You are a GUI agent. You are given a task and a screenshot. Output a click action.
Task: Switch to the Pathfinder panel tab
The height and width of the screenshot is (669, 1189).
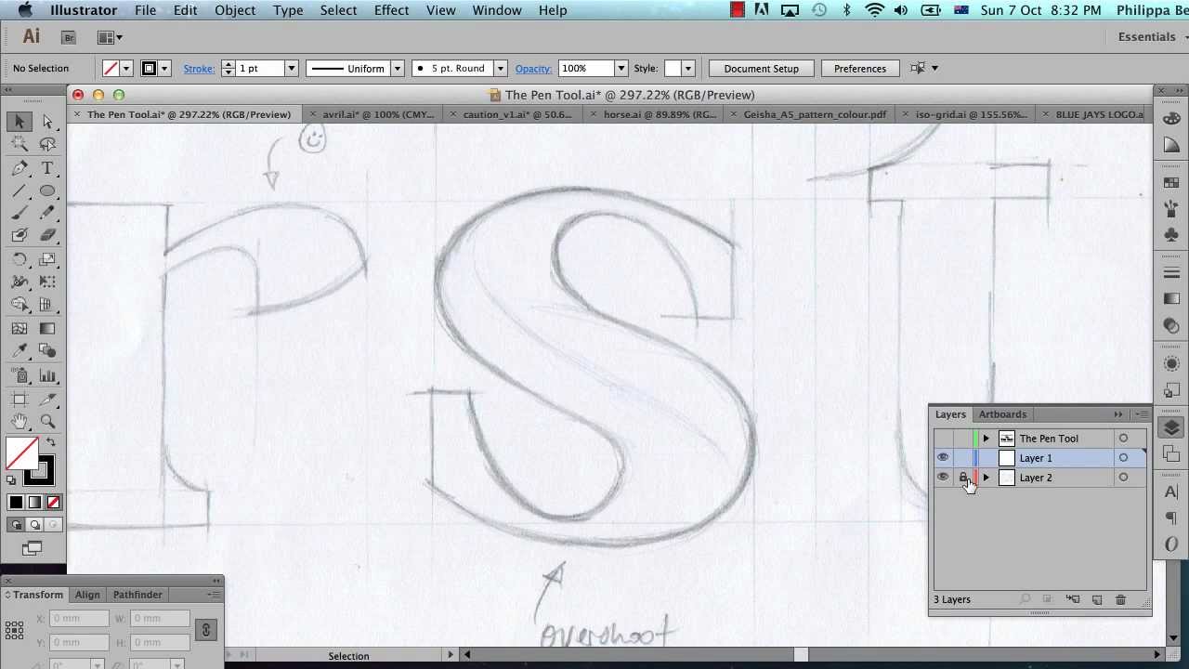(x=137, y=595)
